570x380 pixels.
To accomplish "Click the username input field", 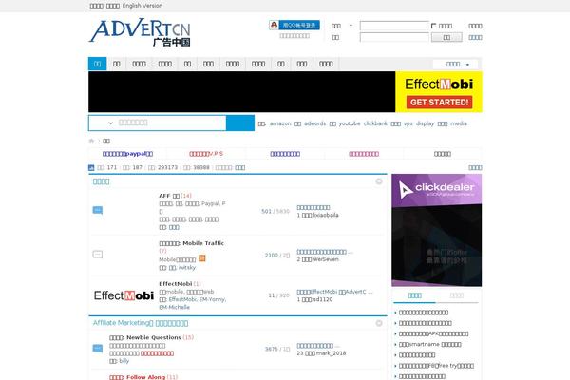I will point(394,26).
